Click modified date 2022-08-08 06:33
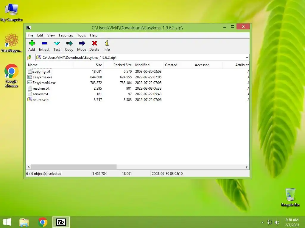 point(148,88)
